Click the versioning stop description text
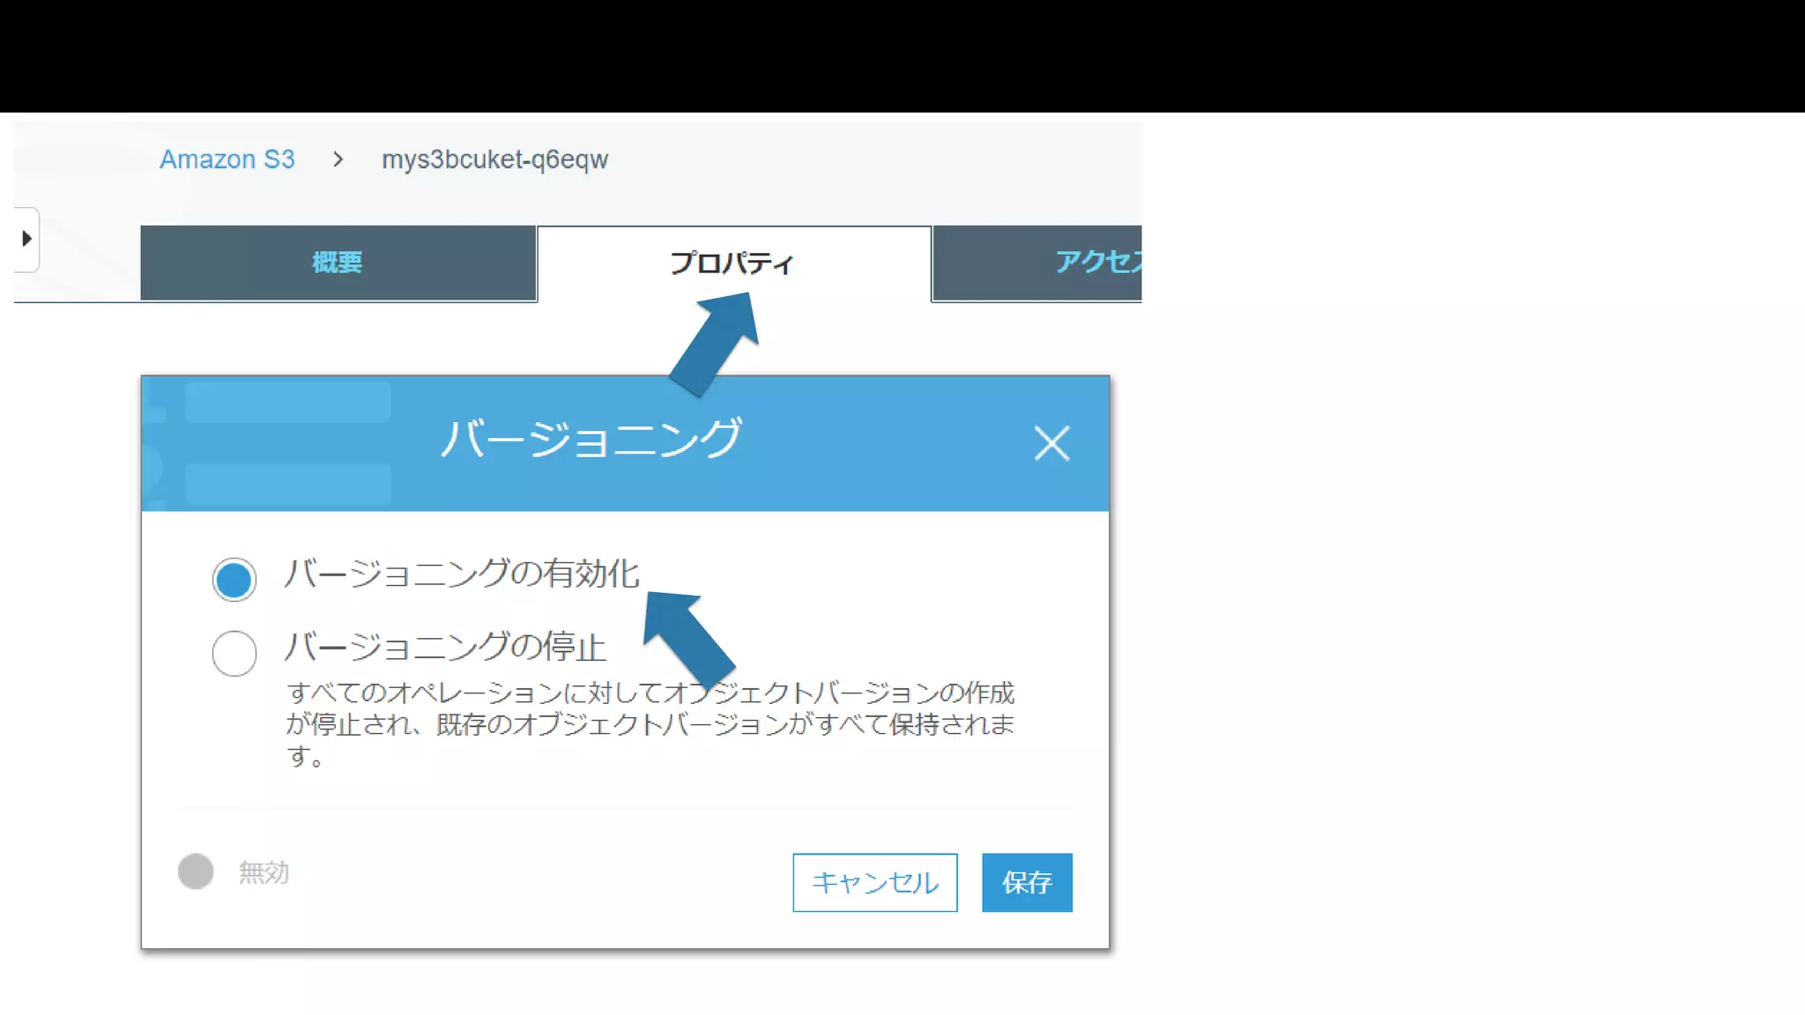The width and height of the screenshot is (1805, 1015). pos(650,723)
